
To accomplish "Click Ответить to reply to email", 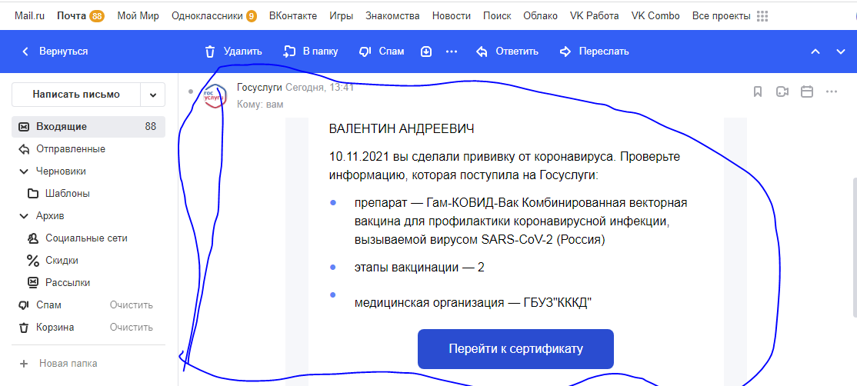I will 508,52.
